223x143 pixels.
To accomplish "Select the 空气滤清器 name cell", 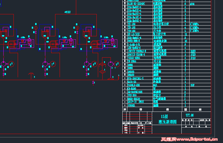I will (159, 99).
